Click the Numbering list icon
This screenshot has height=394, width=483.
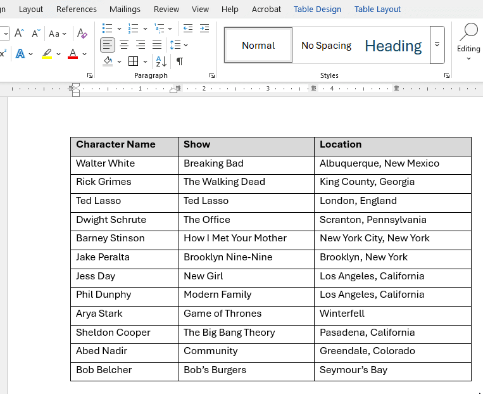134,29
